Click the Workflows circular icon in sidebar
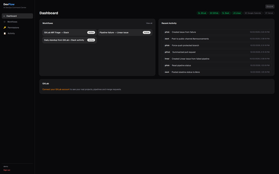The width and height of the screenshot is (279, 174). pos(4,22)
